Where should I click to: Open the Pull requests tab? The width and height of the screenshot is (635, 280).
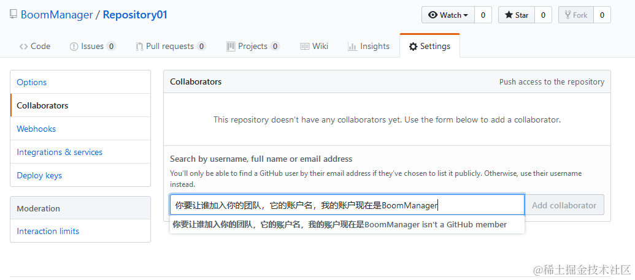[x=171, y=46]
